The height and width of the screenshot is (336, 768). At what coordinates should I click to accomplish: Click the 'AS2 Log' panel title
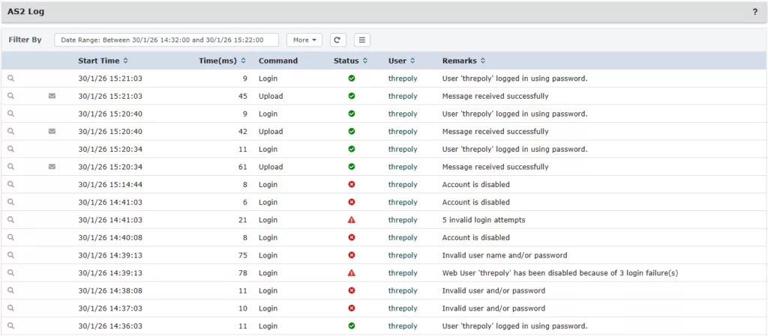[25, 12]
